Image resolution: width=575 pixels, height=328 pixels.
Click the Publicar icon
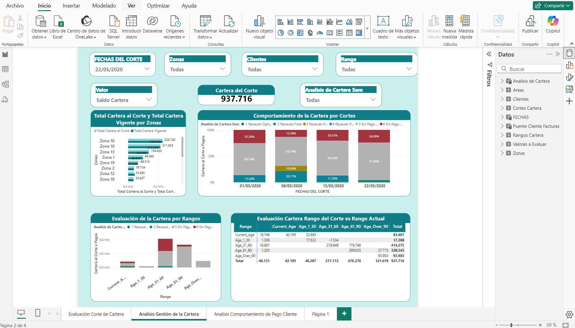click(530, 21)
